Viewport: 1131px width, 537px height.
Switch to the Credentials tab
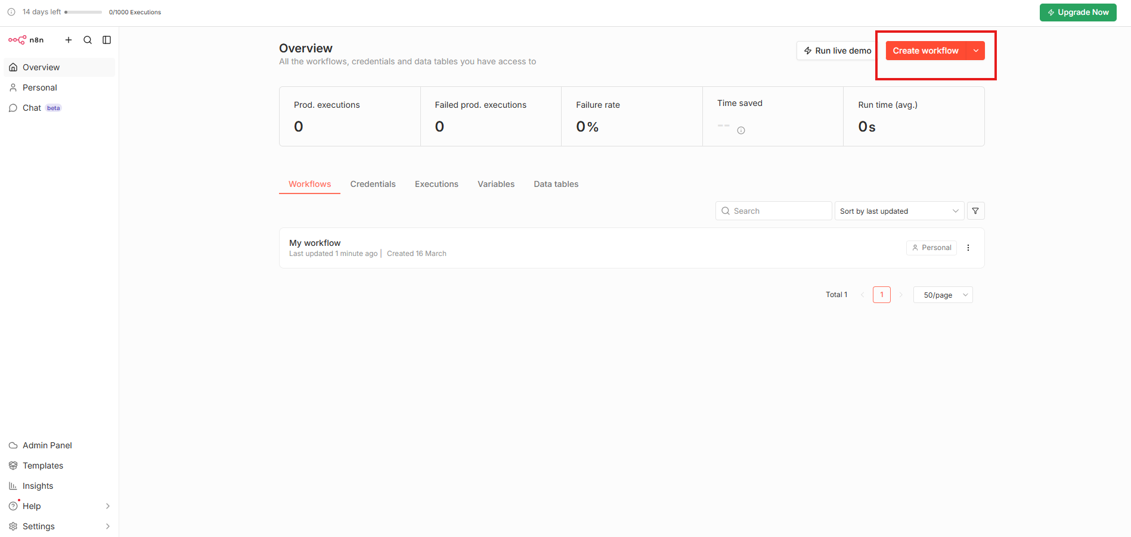click(x=373, y=184)
